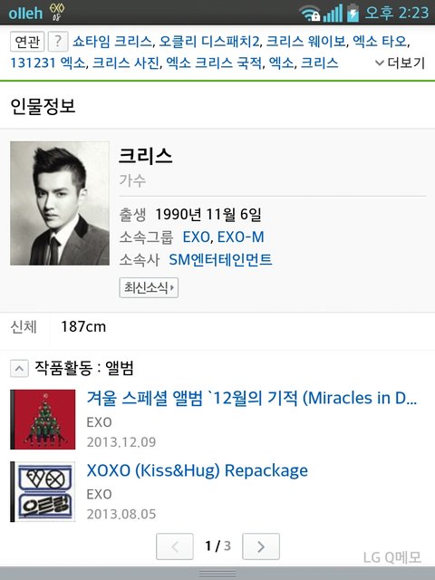Tap the signal strength bars icon
Viewport: 435px width, 580px height.
[333, 14]
